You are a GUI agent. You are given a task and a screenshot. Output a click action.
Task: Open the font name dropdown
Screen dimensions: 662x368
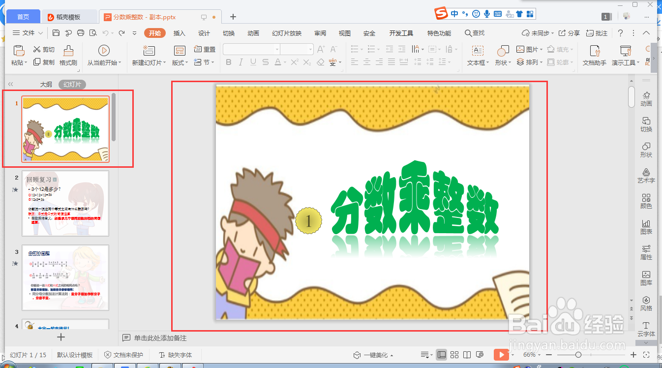pos(276,49)
